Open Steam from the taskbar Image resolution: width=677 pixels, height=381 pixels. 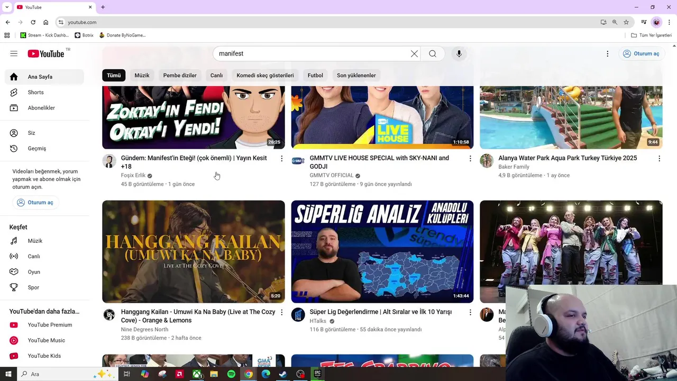283,374
